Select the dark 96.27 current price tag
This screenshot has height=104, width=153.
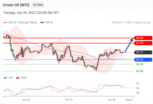[143, 52]
